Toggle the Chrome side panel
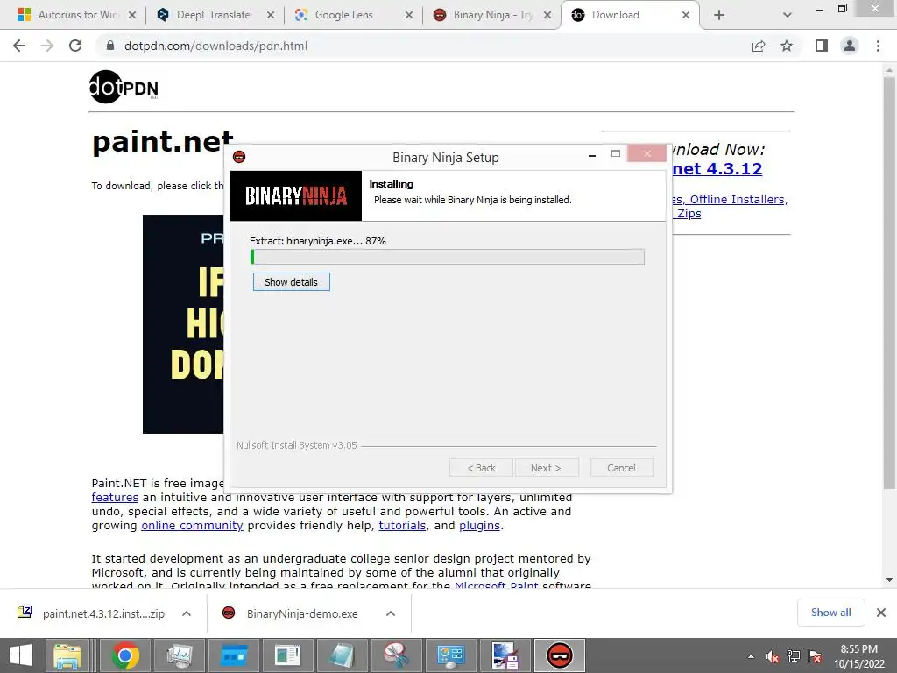This screenshot has width=897, height=673. (x=822, y=46)
